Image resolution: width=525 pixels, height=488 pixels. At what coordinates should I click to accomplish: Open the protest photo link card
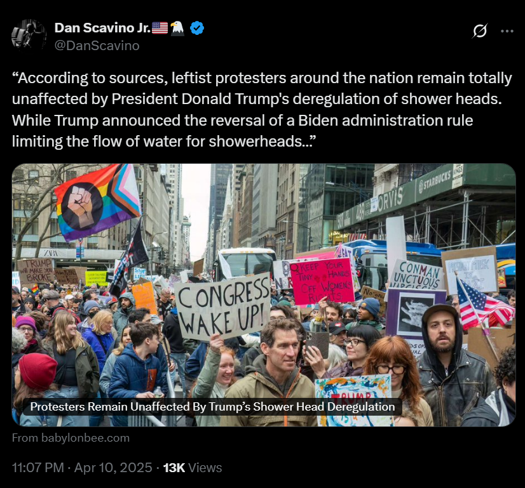264,295
